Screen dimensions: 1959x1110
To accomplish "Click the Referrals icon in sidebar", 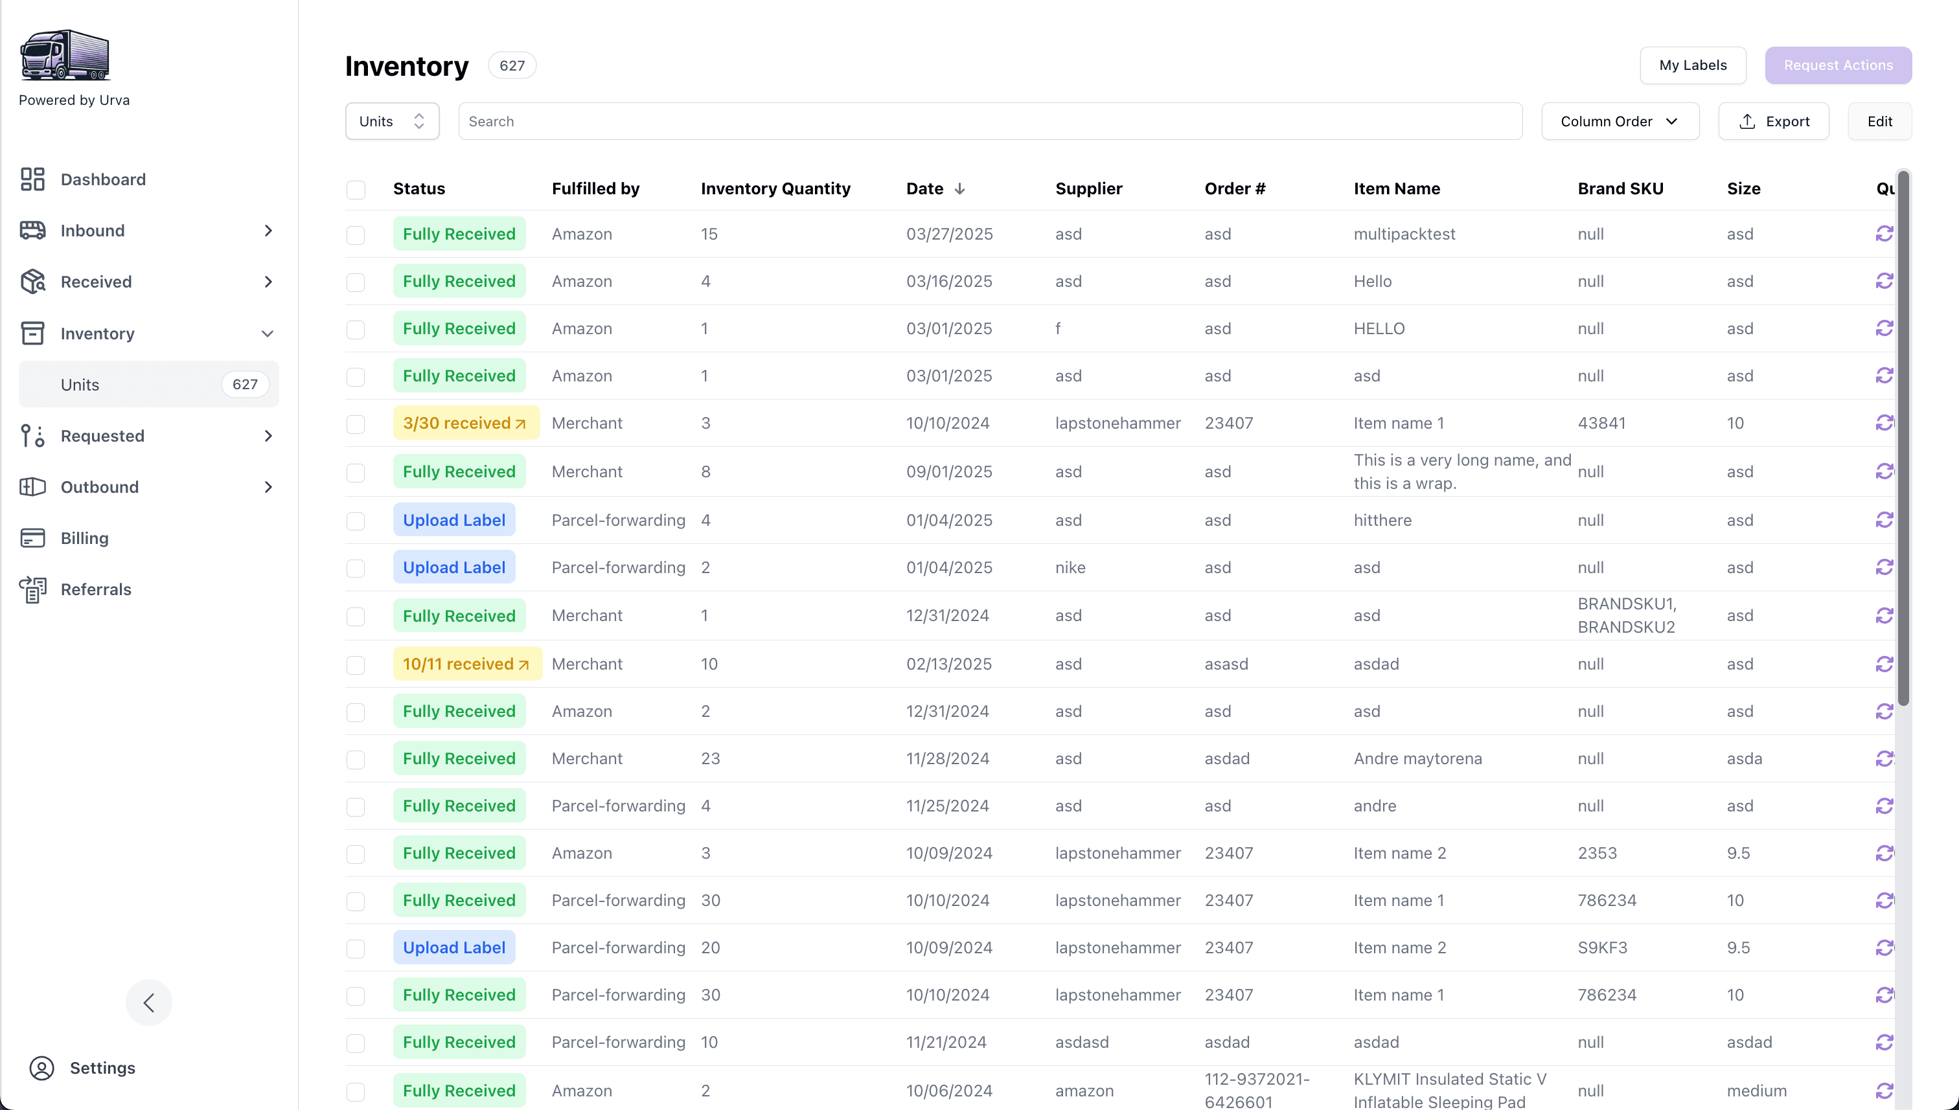I will coord(32,589).
